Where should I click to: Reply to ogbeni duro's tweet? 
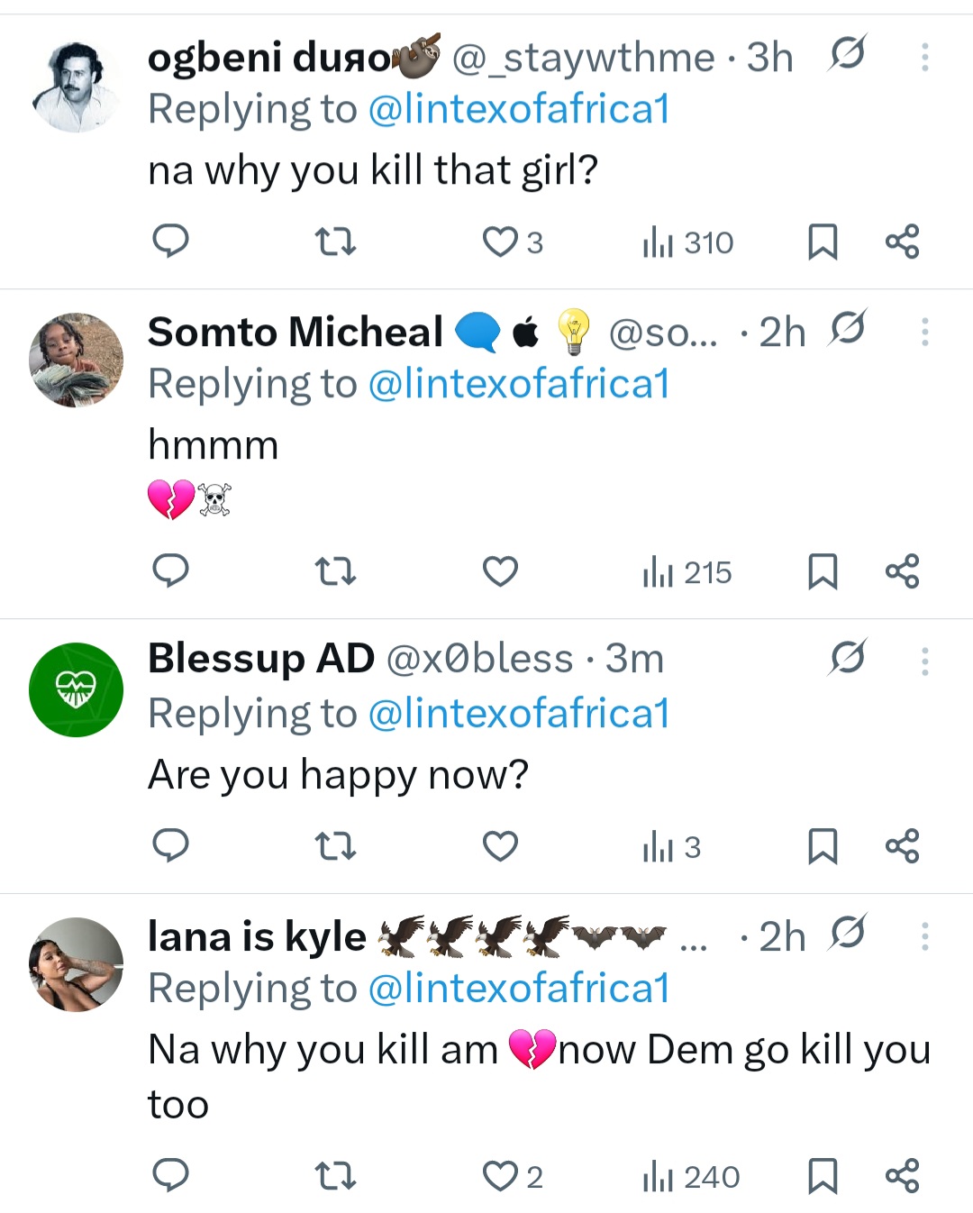(x=170, y=242)
